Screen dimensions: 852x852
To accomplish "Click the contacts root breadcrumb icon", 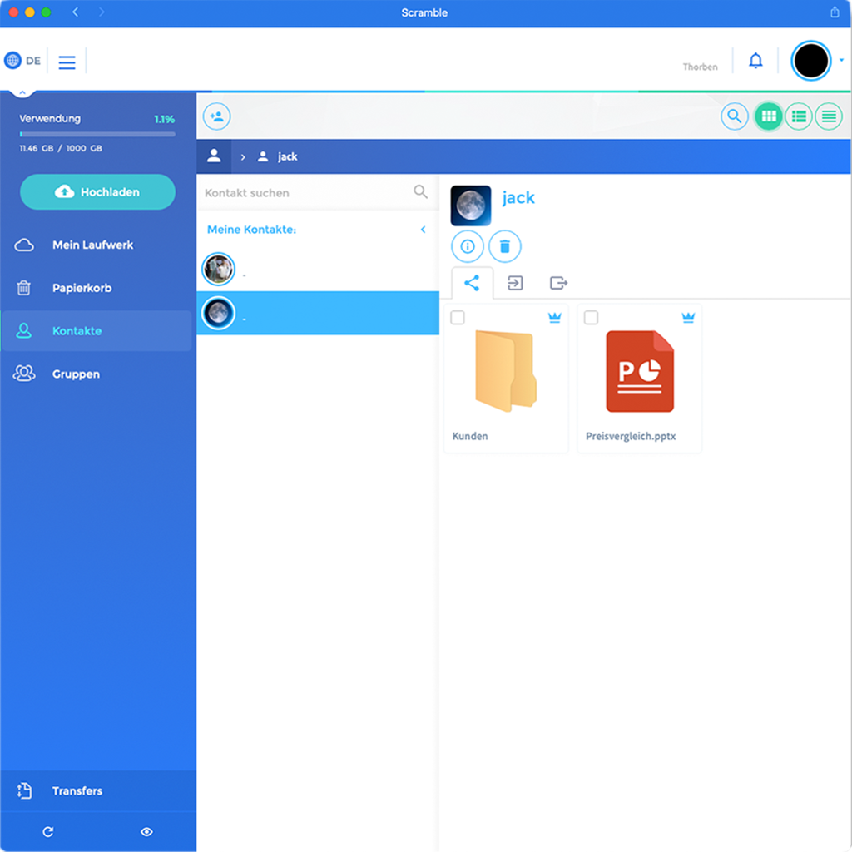I will (214, 156).
